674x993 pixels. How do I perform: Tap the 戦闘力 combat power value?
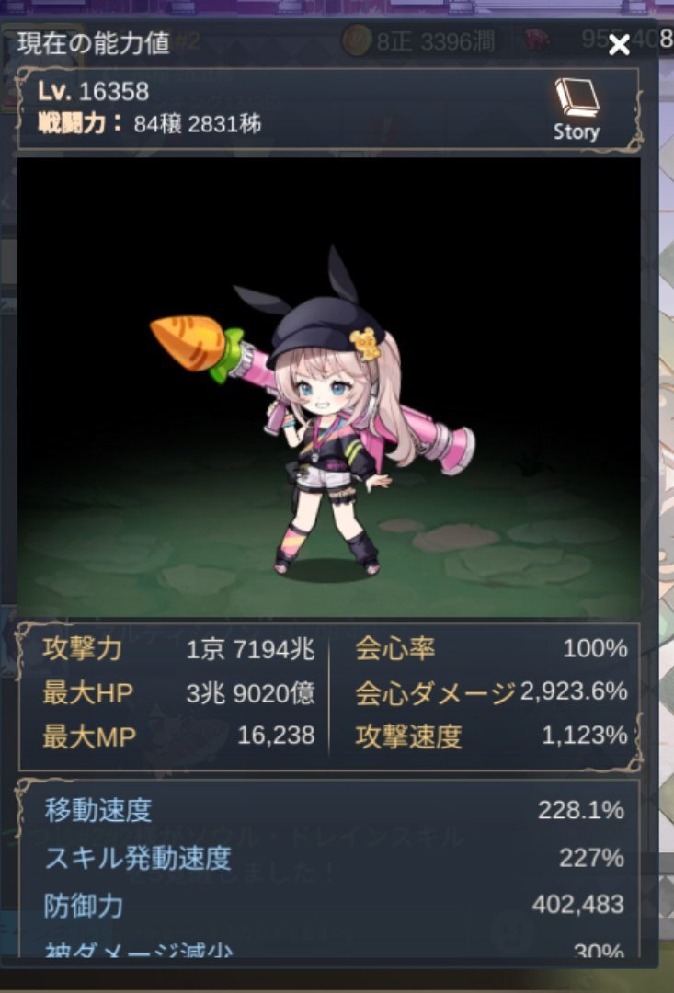pos(198,124)
